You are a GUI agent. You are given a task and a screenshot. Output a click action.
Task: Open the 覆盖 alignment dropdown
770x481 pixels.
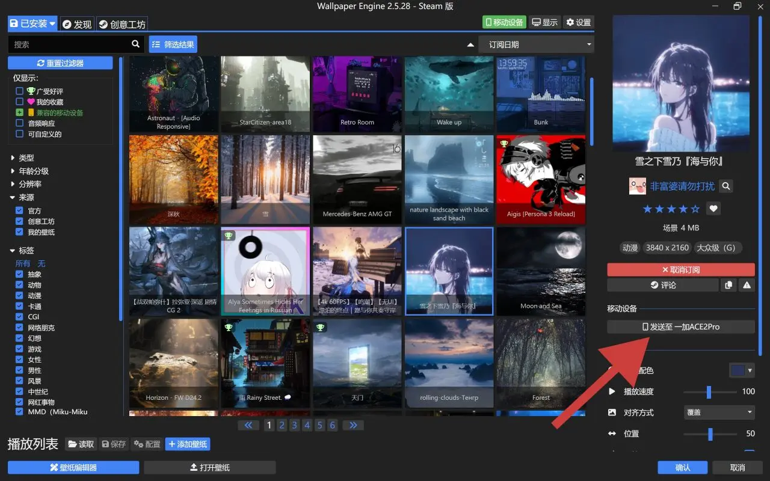point(720,412)
